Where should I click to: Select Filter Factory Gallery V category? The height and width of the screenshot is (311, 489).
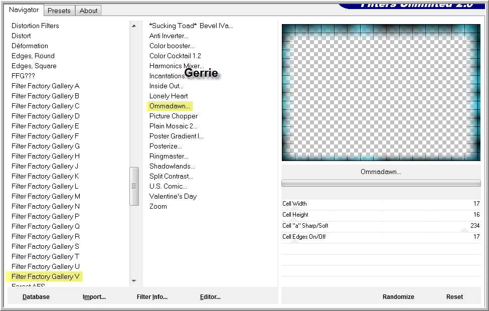click(x=46, y=276)
